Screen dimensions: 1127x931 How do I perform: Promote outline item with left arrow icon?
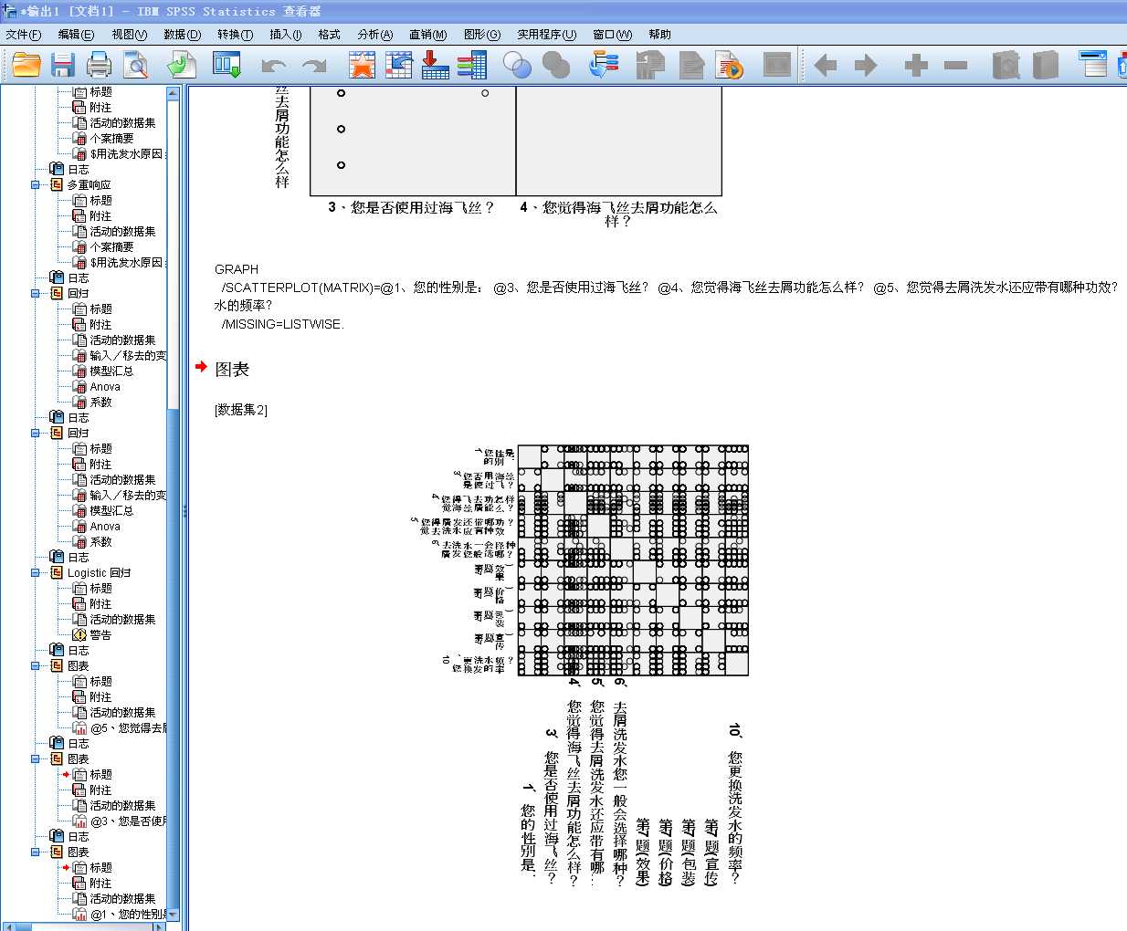[x=826, y=65]
